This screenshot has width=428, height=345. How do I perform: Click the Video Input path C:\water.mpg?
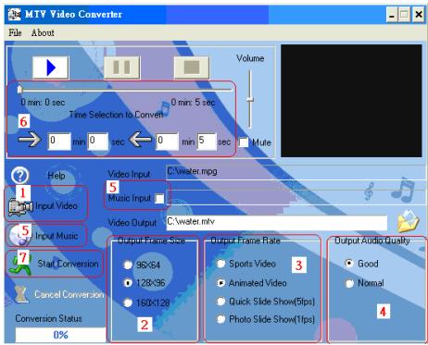coord(296,172)
